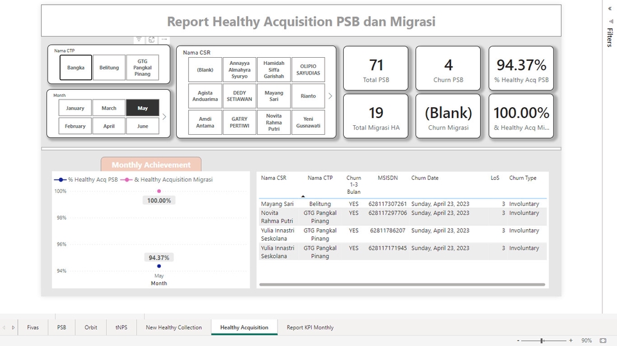Zoom in using the plus button
This screenshot has width=617, height=346.
click(x=571, y=340)
